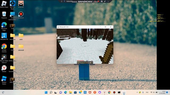Switch to the Minecraft Java taskbar icon
Screen dimensions: 170x95
124,92
